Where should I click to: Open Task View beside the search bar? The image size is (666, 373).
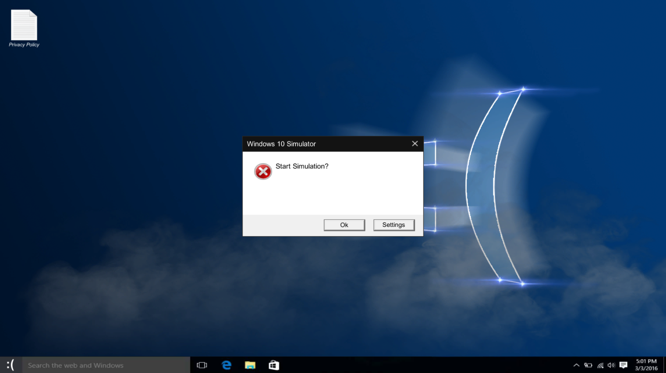click(x=202, y=365)
